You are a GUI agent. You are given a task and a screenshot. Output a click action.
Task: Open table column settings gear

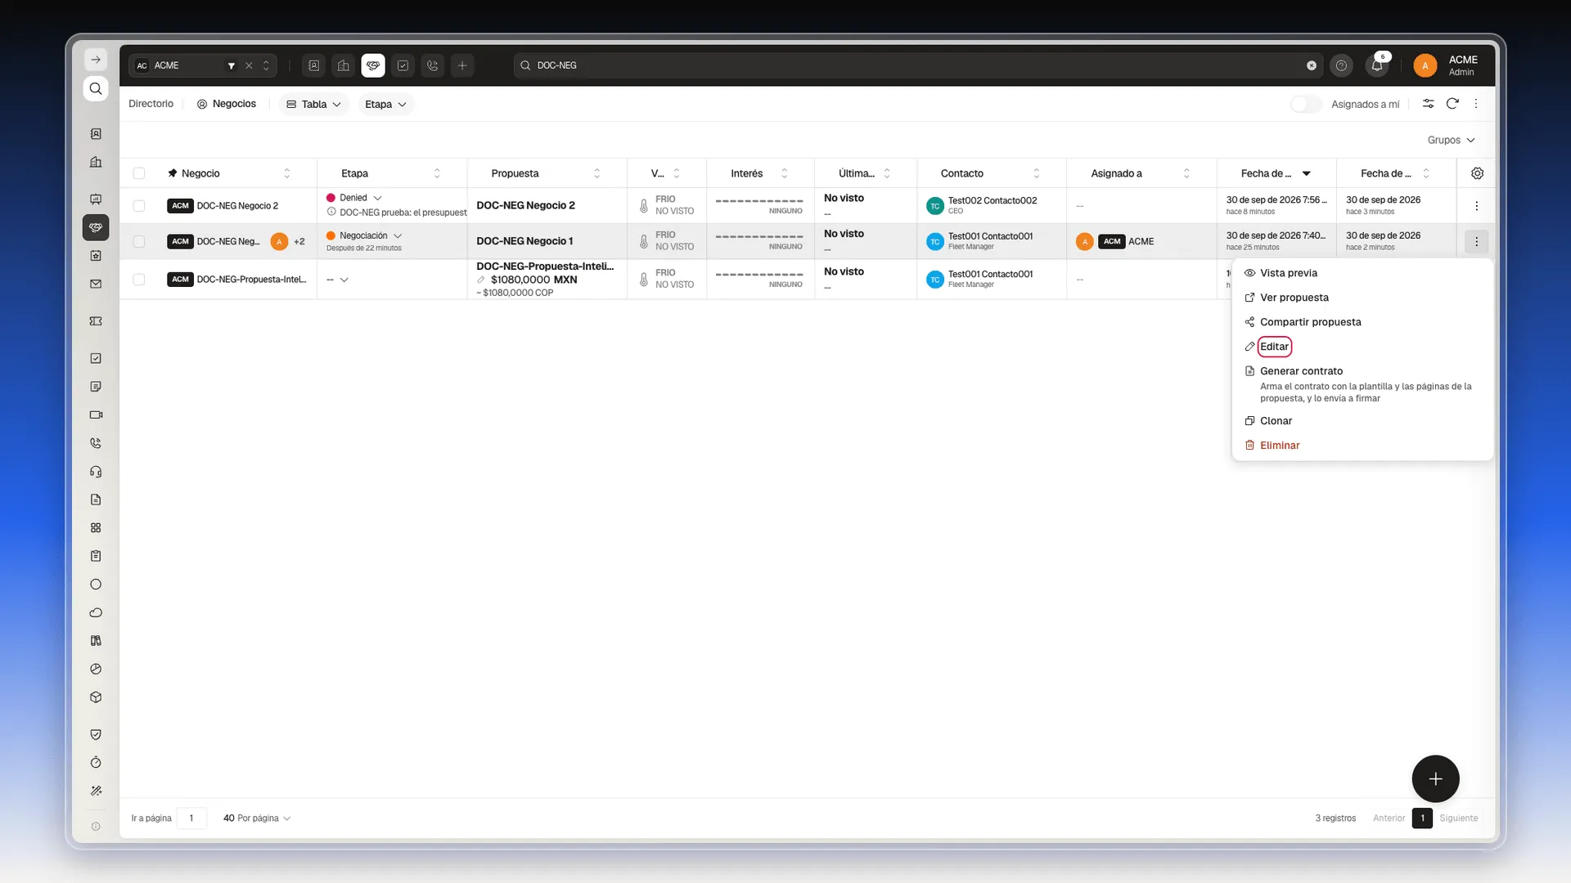click(1477, 173)
